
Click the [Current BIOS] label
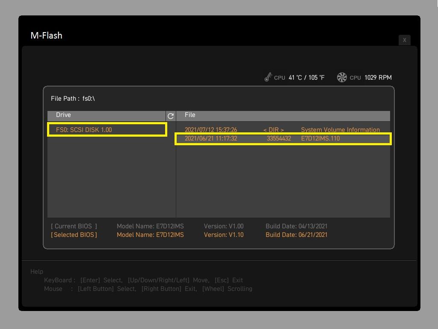[x=74, y=226]
